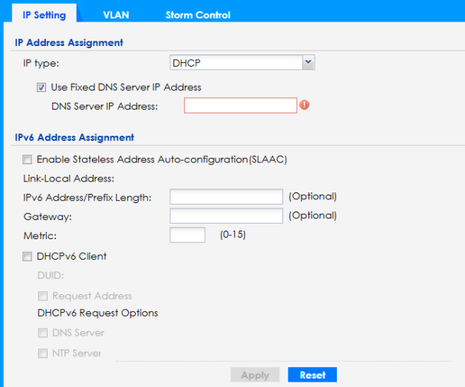Click the IP Address Assignment section header
The height and width of the screenshot is (387, 465).
pos(69,42)
